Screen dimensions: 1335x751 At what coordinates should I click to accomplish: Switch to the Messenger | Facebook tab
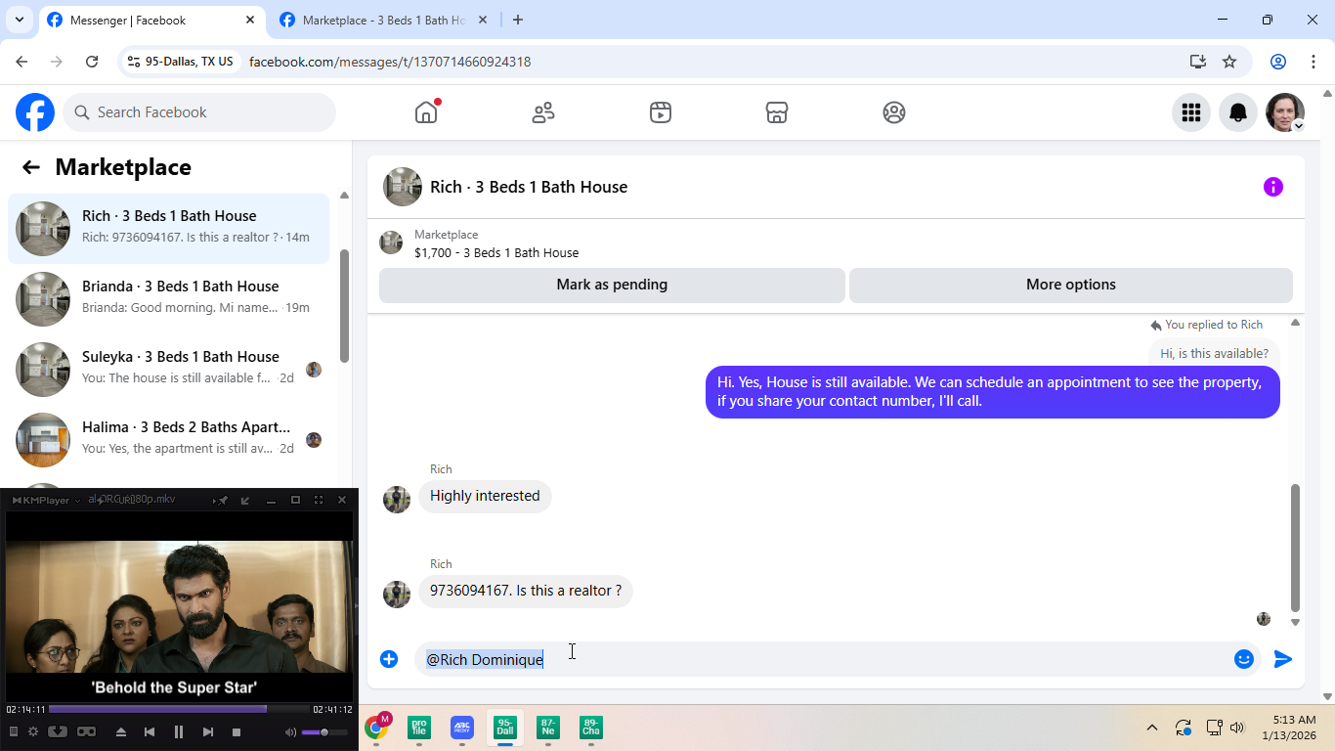[x=151, y=20]
